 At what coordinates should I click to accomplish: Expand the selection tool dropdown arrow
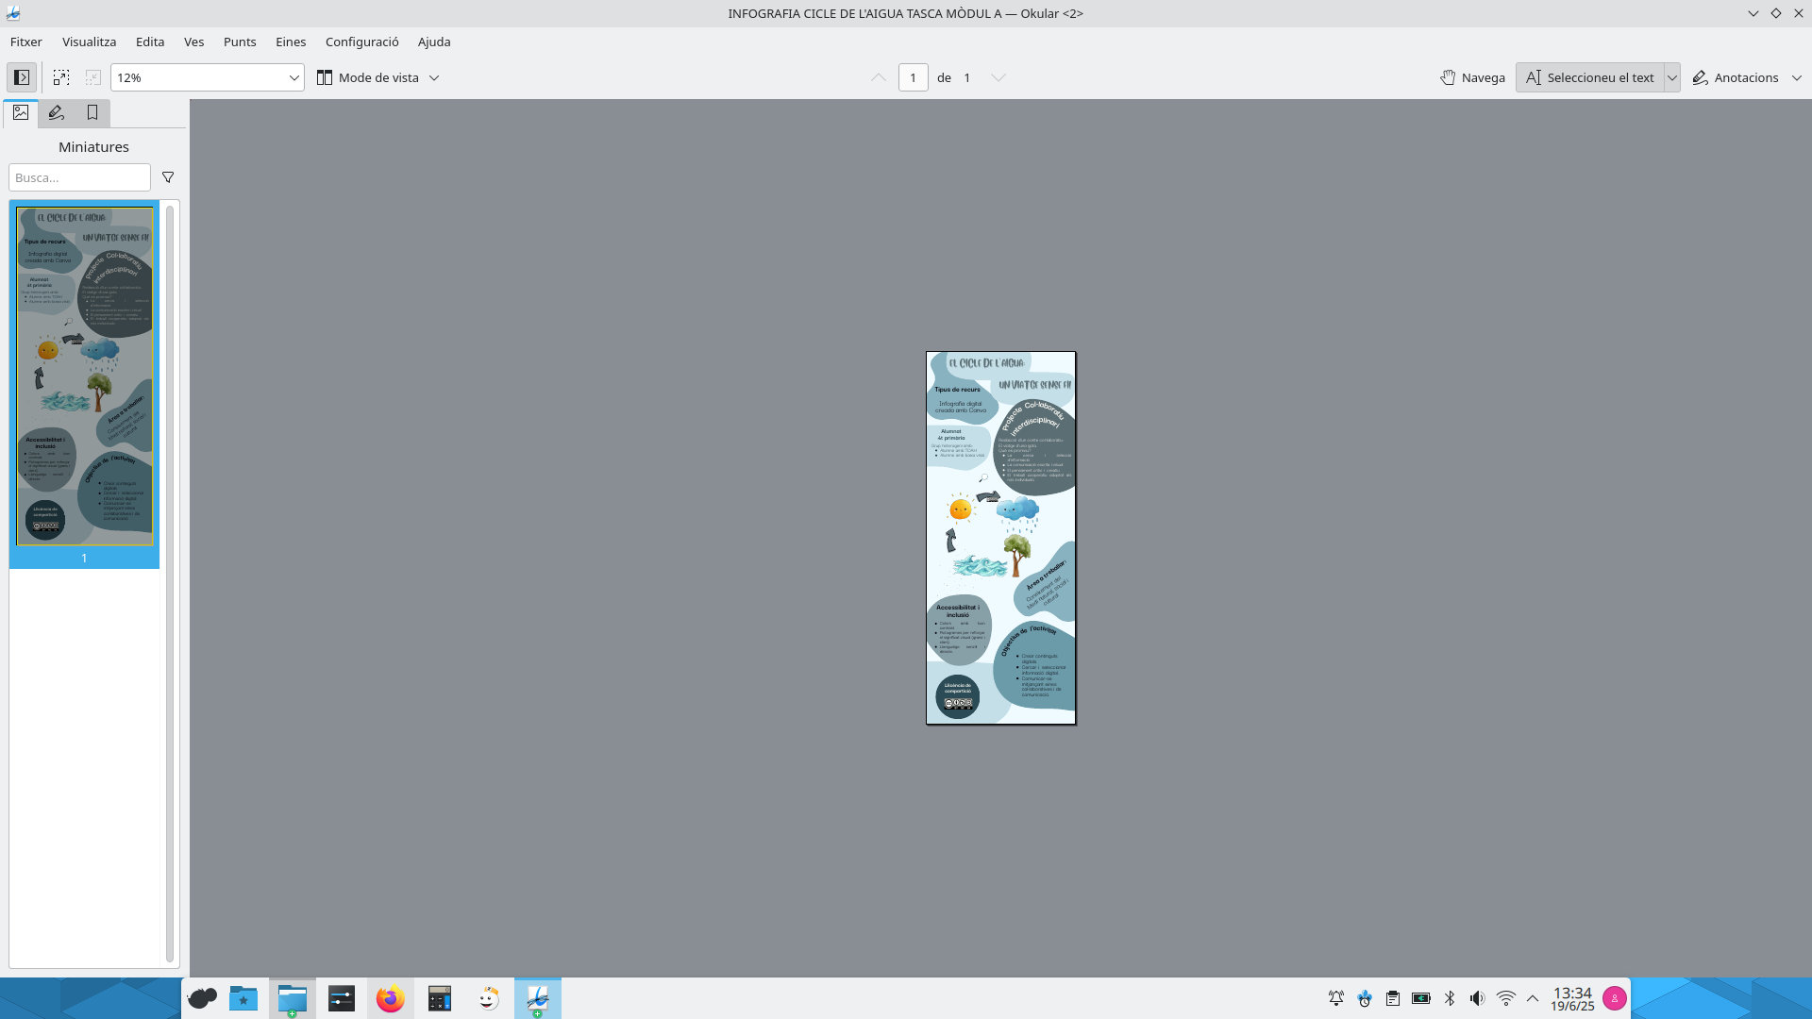tap(1672, 77)
